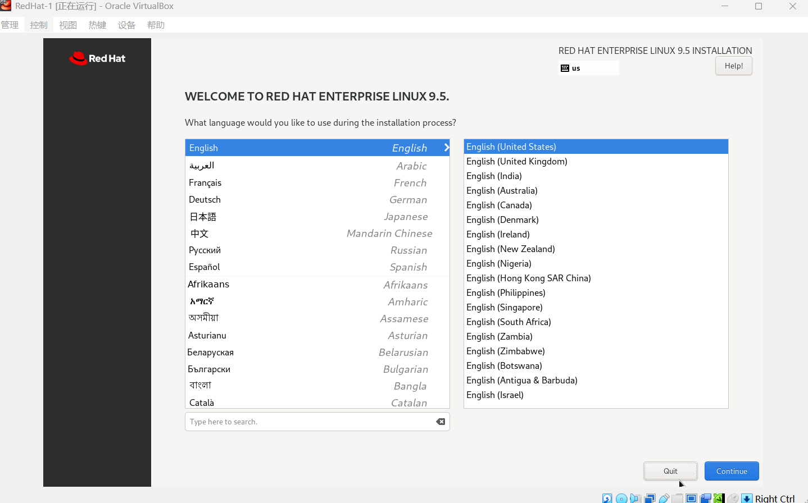Image resolution: width=808 pixels, height=503 pixels.
Task: Click the Right Ctrl host key label
Action: pos(775,499)
